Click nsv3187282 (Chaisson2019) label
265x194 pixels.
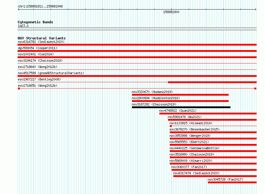click(x=154, y=104)
